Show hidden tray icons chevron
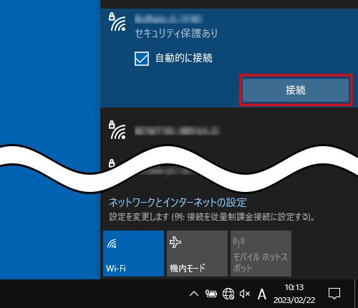Viewport: 358px width, 308px height. click(194, 294)
